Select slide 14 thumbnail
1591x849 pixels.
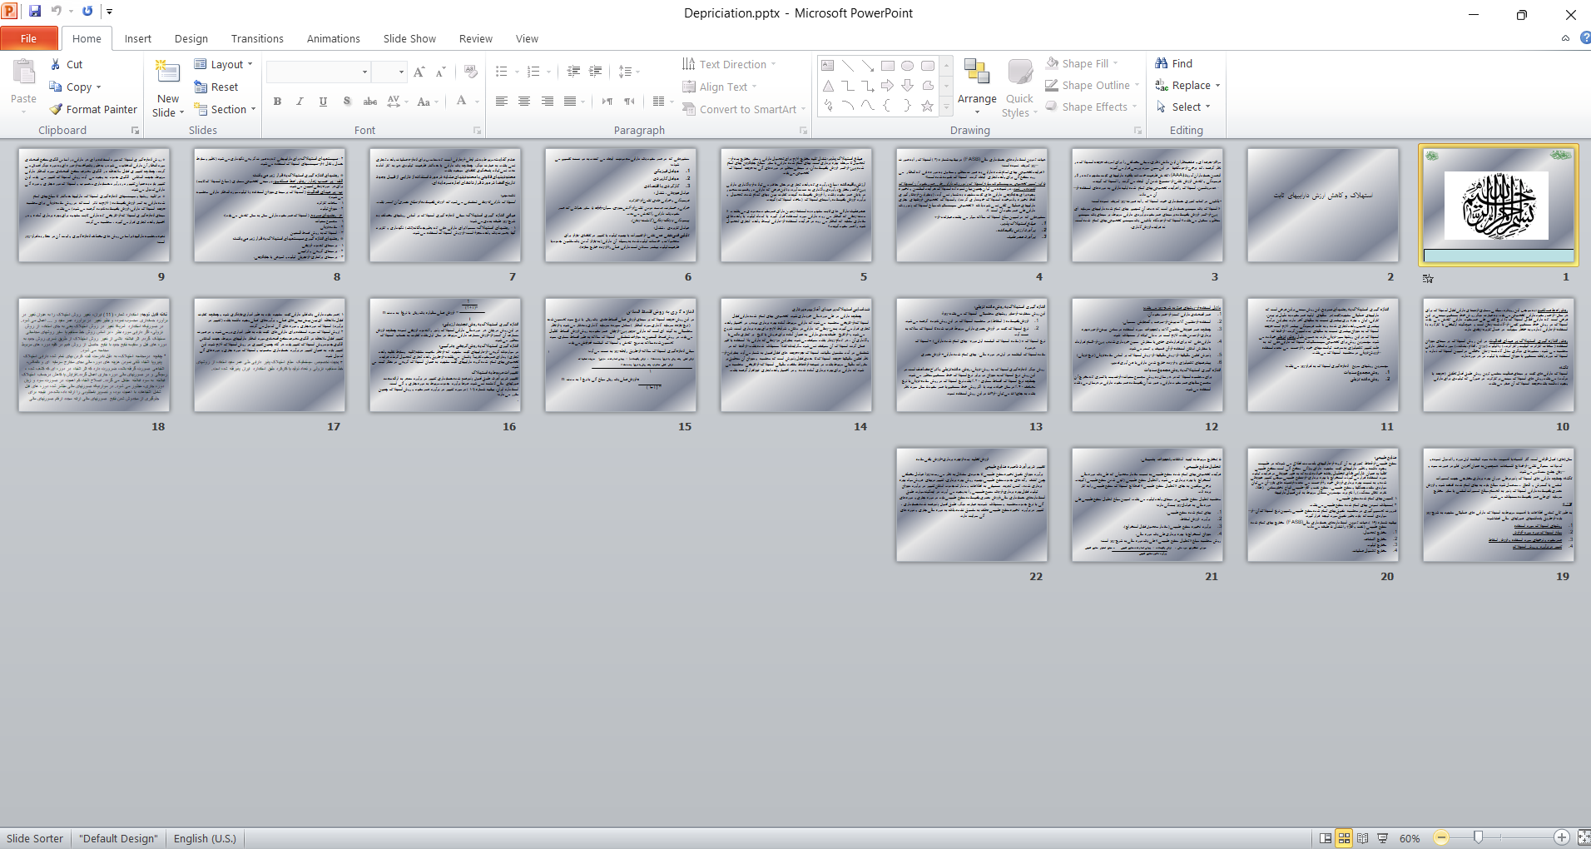point(796,355)
